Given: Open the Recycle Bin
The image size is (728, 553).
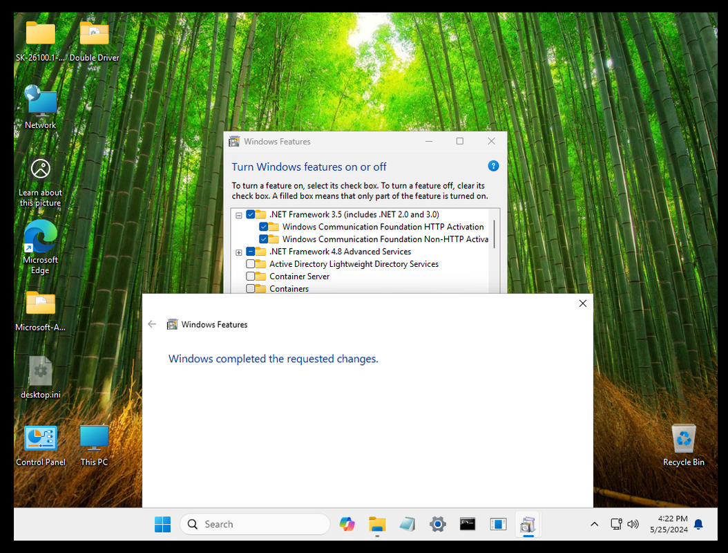Looking at the screenshot, I should pyautogui.click(x=683, y=445).
